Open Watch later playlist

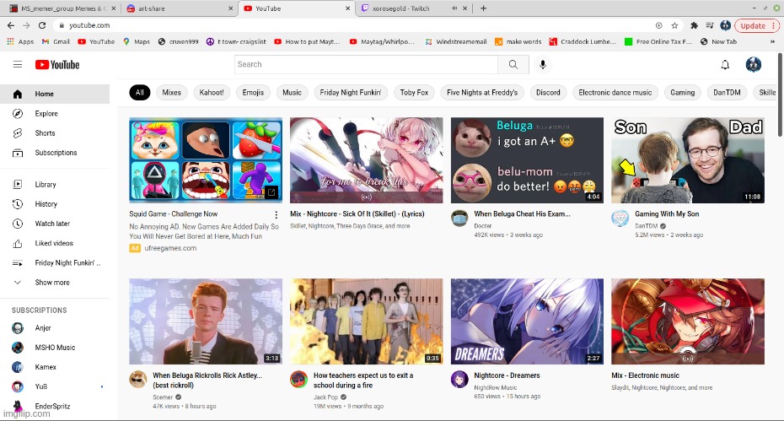click(55, 224)
